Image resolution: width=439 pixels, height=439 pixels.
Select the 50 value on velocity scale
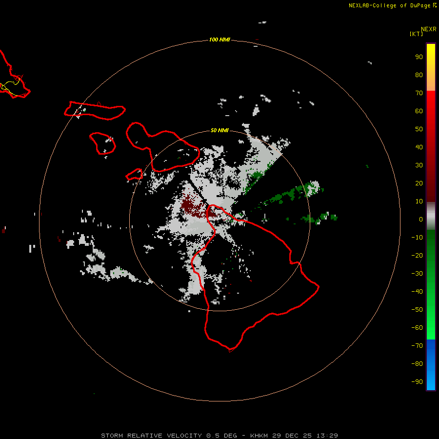point(419,129)
